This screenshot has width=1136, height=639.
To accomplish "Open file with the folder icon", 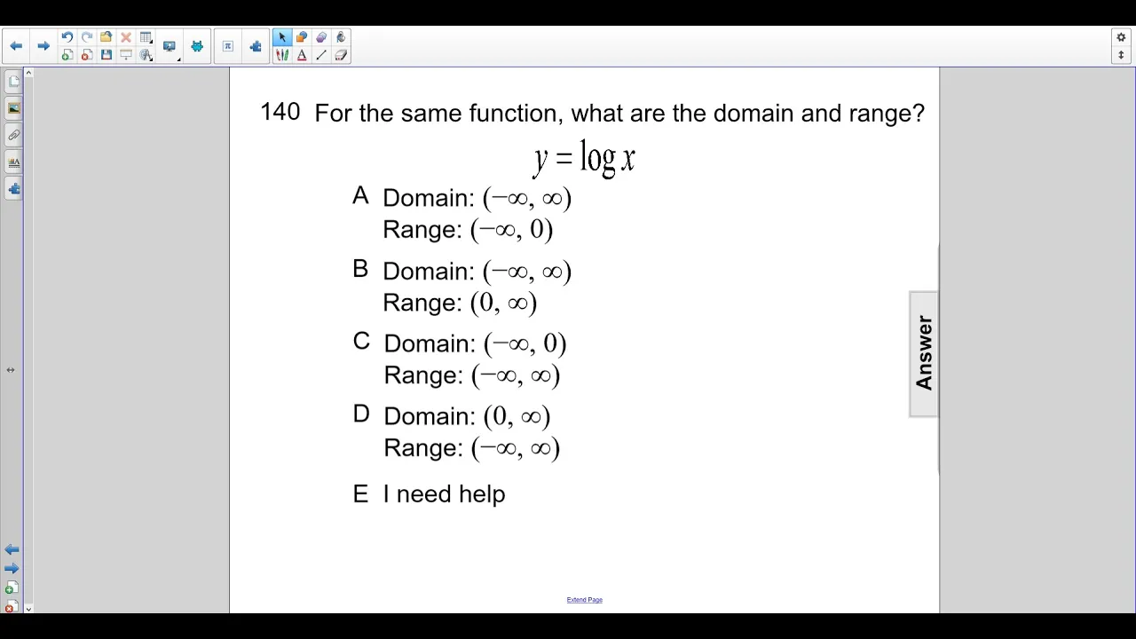I will [106, 37].
